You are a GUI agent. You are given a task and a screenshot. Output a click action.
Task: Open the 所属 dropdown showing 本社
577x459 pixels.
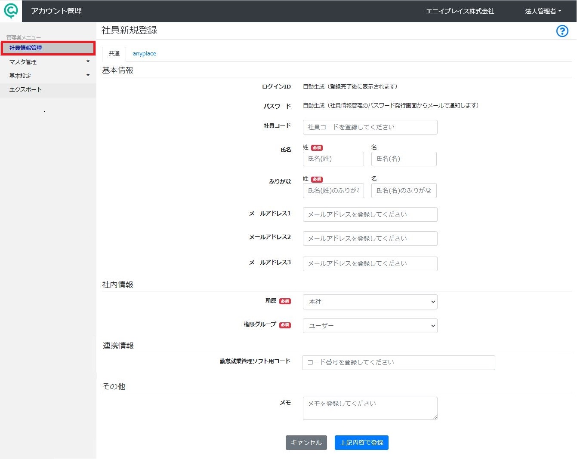(x=370, y=302)
